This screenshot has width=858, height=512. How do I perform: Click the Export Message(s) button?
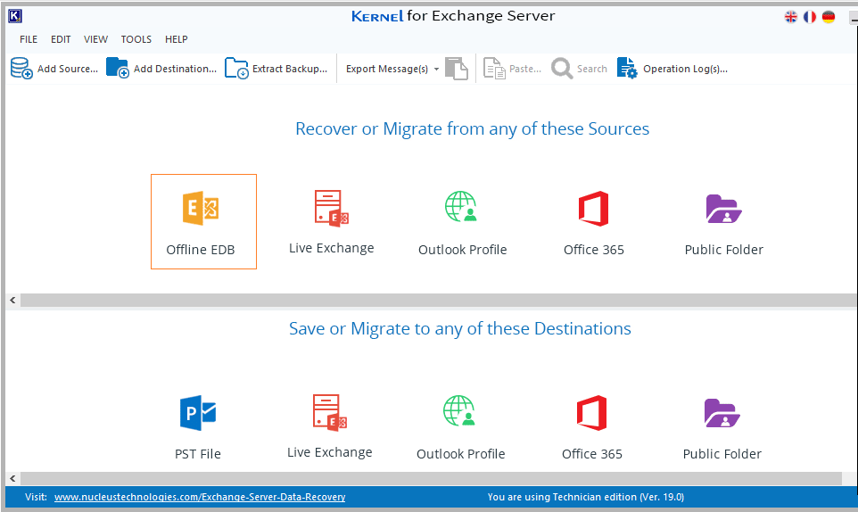(x=387, y=69)
